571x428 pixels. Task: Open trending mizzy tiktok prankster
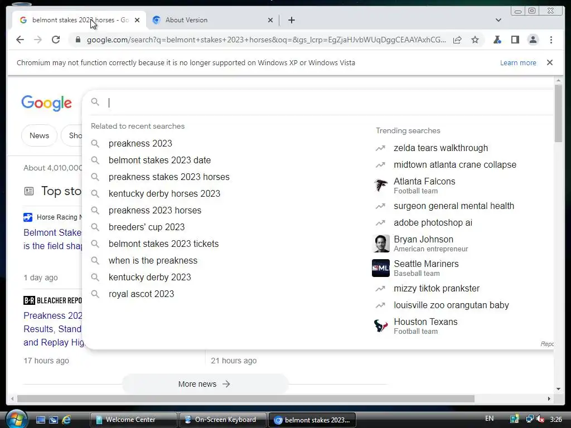(436, 289)
